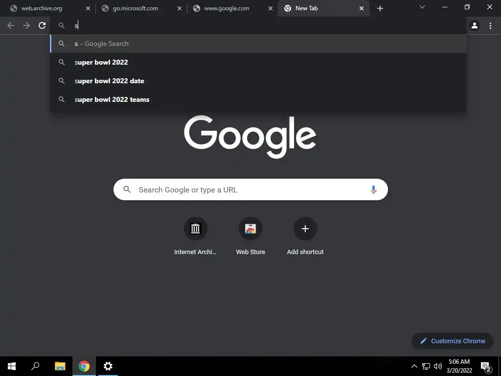Select the New Tab tab
501x376 pixels.
[324, 9]
